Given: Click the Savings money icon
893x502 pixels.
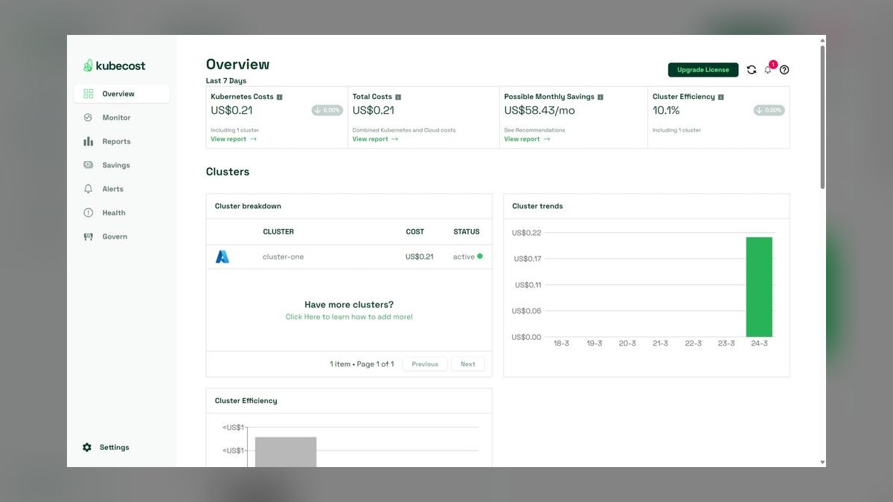Looking at the screenshot, I should click(88, 165).
